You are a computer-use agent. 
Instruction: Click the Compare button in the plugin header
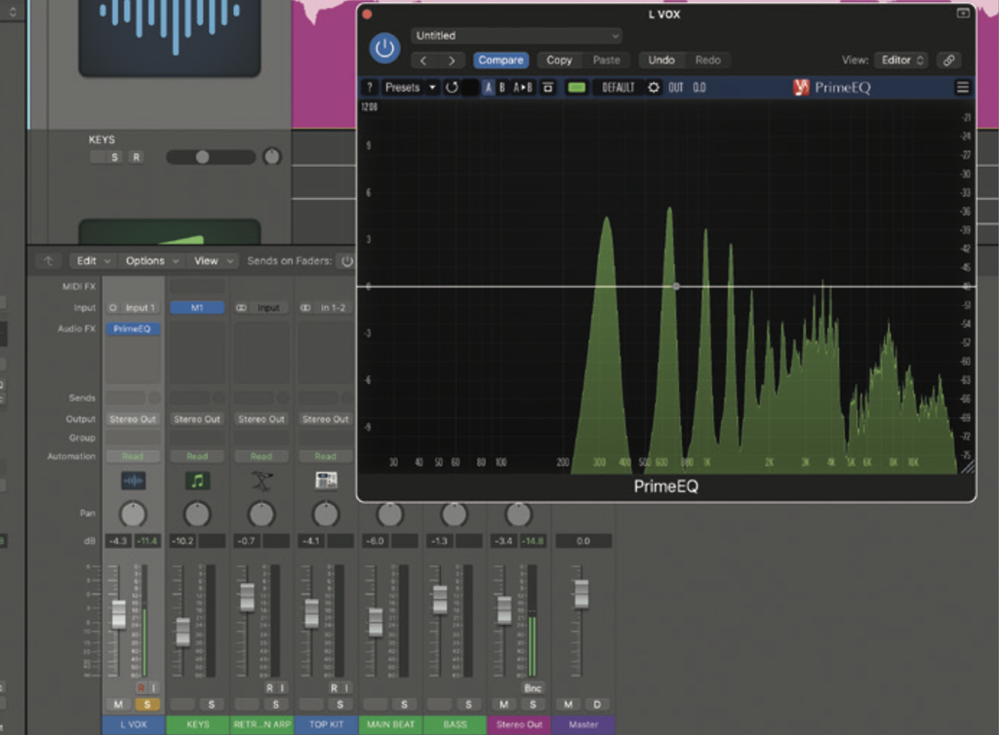click(x=500, y=59)
